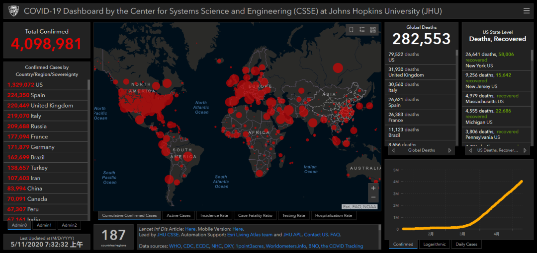Open the basemap gallery grid icon
This screenshot has height=253, width=537.
(x=373, y=30)
